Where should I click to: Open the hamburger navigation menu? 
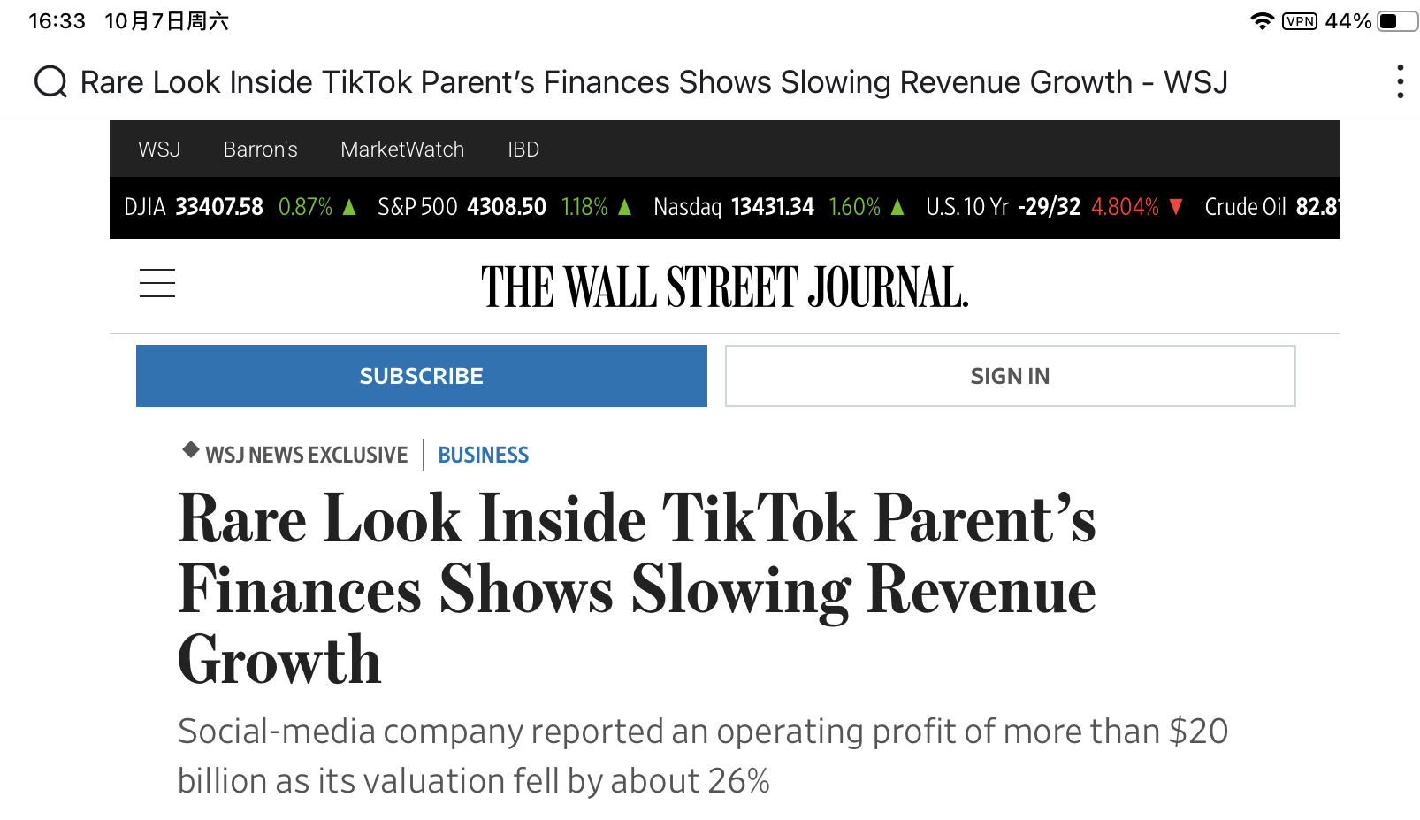coord(157,283)
